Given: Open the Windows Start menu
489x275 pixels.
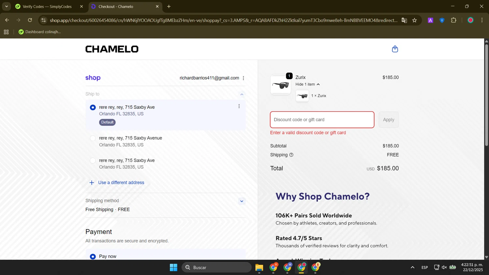Looking at the screenshot, I should (173, 268).
